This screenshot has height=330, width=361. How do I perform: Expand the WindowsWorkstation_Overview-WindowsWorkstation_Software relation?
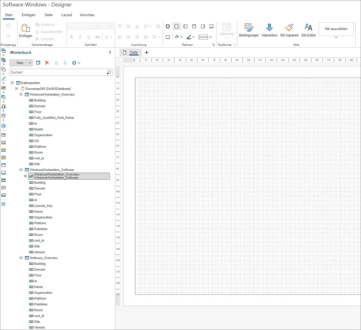pyautogui.click(x=25, y=176)
